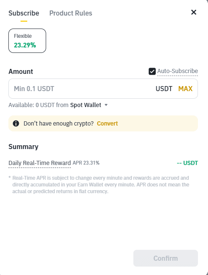The height and width of the screenshot is (275, 208).
Task: Click the green 23.29% rate text
Action: pyautogui.click(x=25, y=45)
